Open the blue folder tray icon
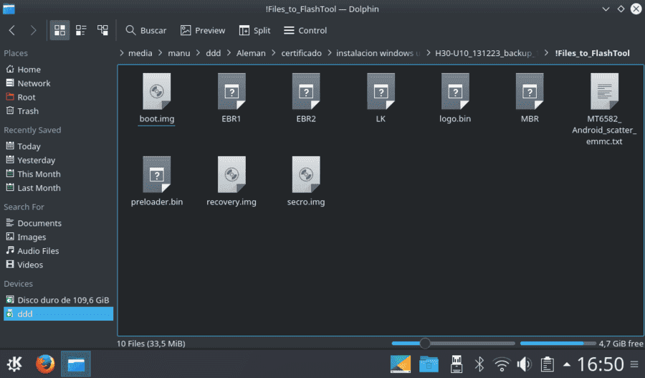 (x=429, y=364)
